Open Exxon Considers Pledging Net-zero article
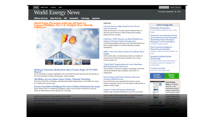This screenshot has width=214, height=117. 67,87
